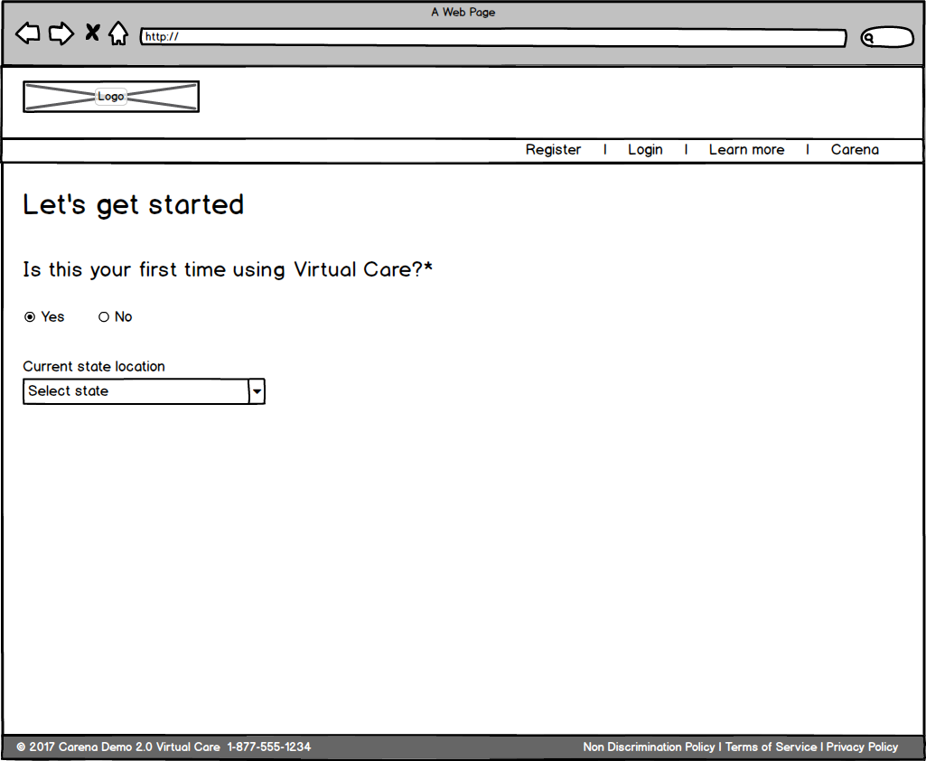
Task: Open Non Discrimination Policy link
Action: pyautogui.click(x=649, y=747)
